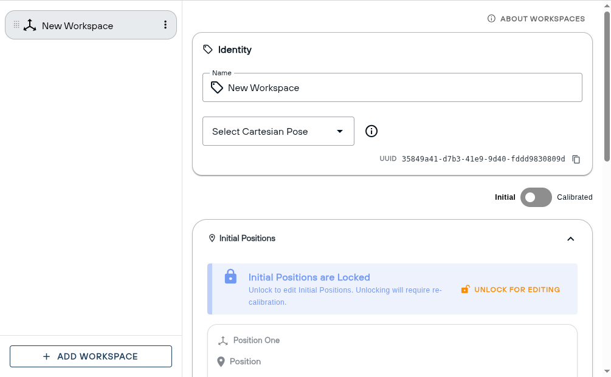Click the vertical scrollbar thumb

click(x=607, y=86)
